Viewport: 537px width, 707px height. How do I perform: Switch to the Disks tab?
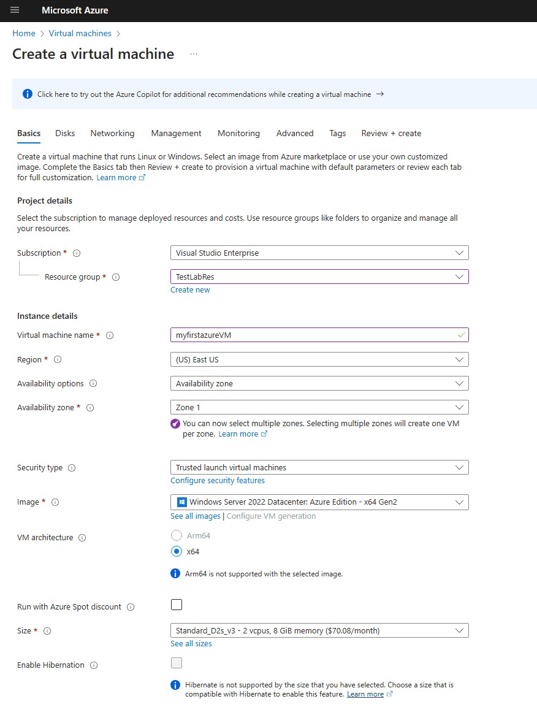tap(65, 134)
